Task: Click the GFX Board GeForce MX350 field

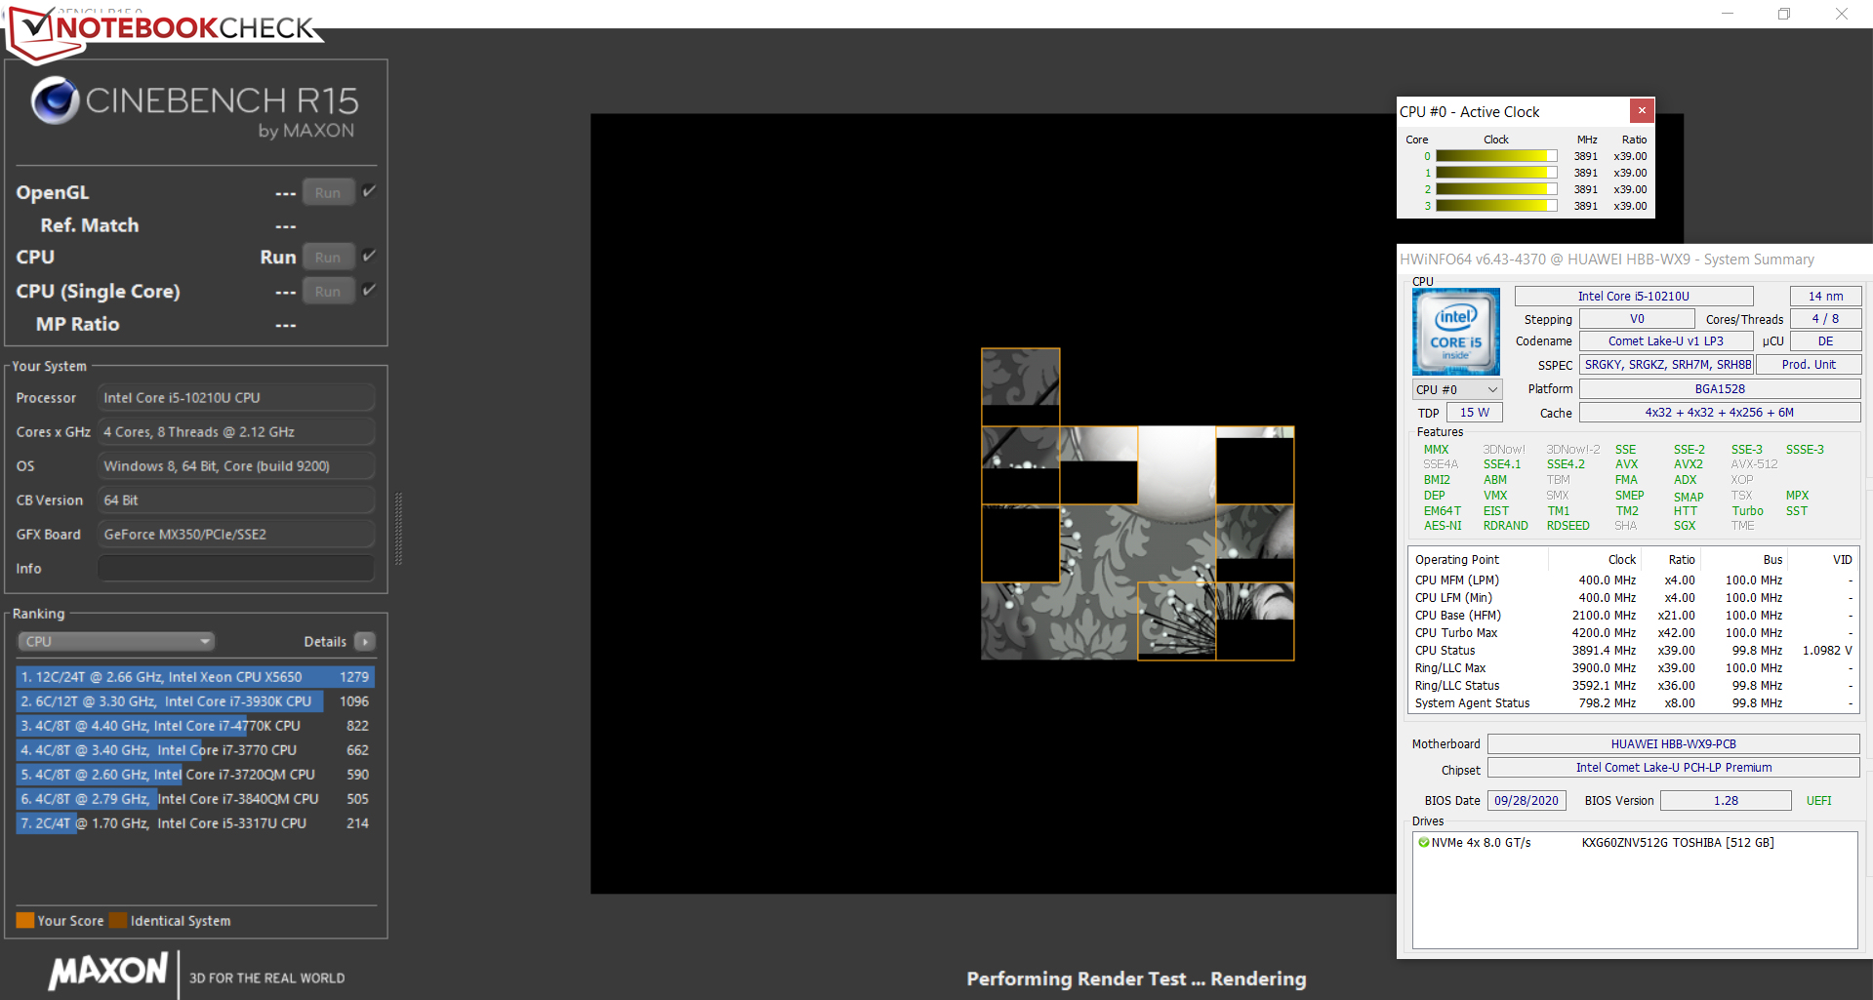Action: 235,534
